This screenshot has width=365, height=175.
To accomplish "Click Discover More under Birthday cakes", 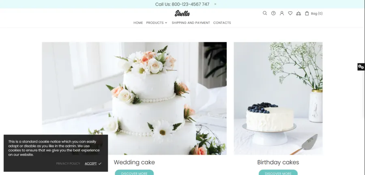I will tap(278, 173).
